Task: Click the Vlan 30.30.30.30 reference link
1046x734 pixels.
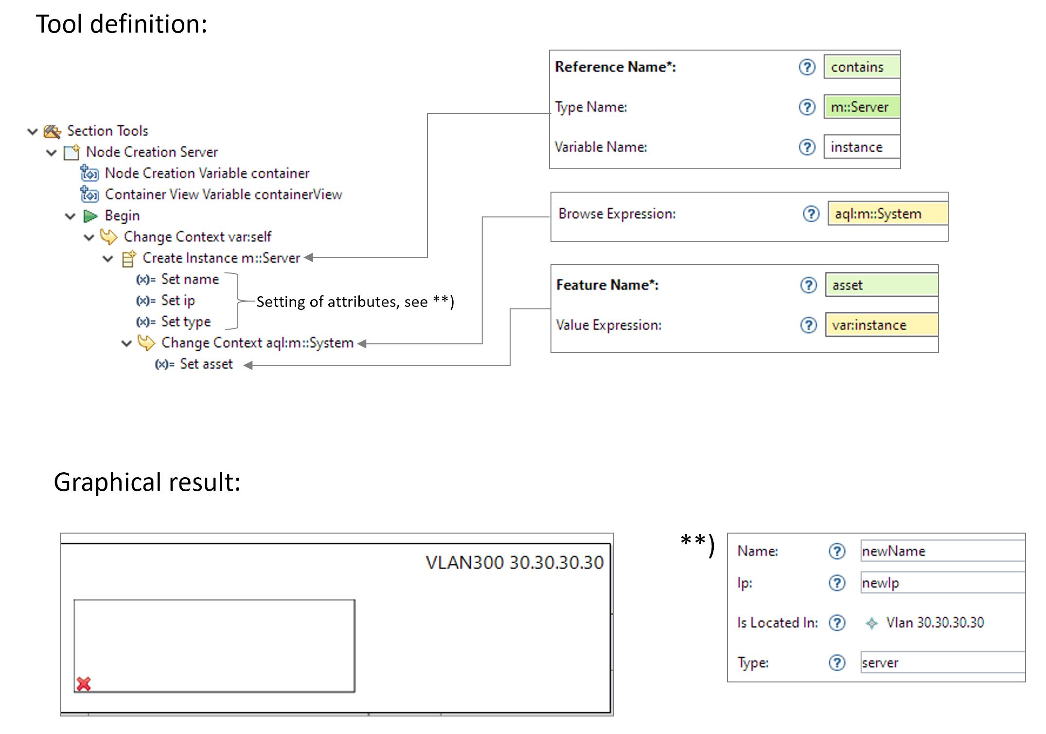Action: 935,623
